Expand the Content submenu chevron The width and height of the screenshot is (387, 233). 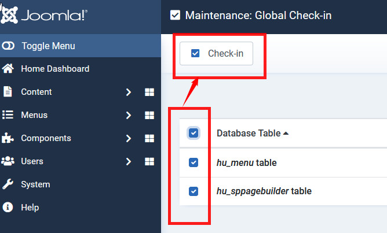129,92
